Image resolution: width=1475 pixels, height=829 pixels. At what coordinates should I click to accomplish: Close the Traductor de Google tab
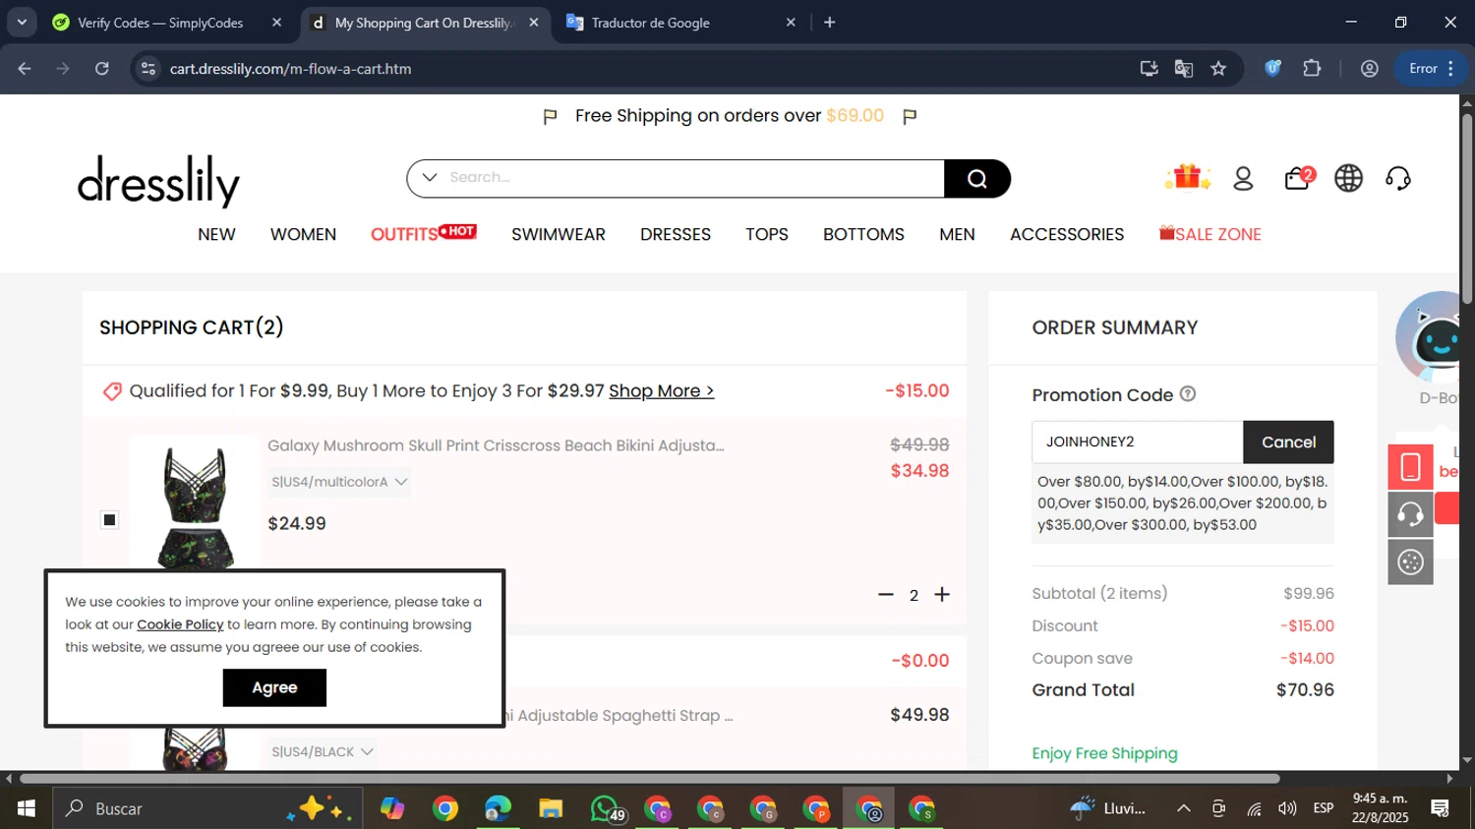pyautogui.click(x=791, y=23)
